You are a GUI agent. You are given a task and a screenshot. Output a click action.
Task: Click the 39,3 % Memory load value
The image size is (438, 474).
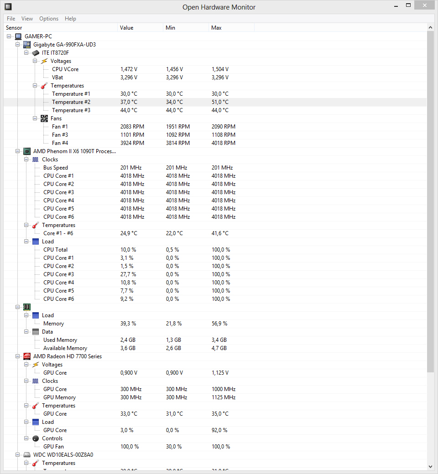click(128, 324)
